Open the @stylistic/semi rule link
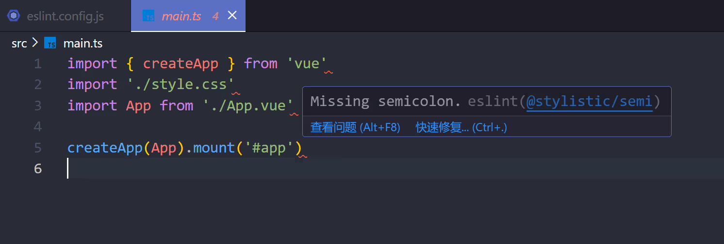 pos(590,102)
